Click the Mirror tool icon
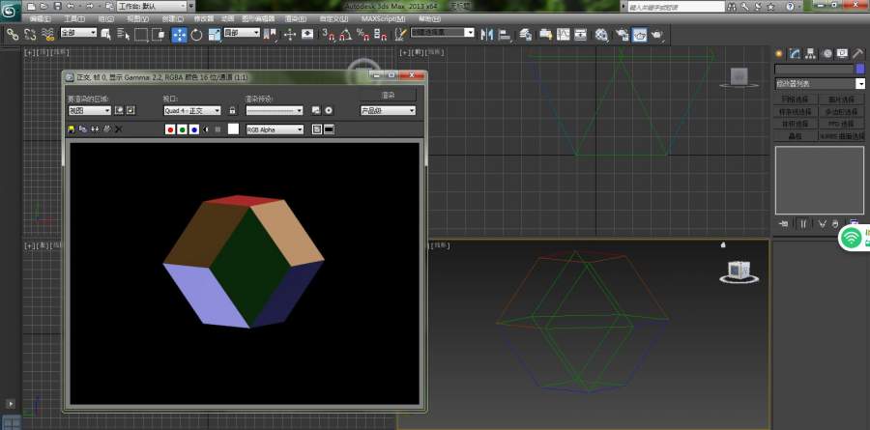 [x=487, y=34]
